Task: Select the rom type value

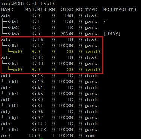Action: point(90,136)
